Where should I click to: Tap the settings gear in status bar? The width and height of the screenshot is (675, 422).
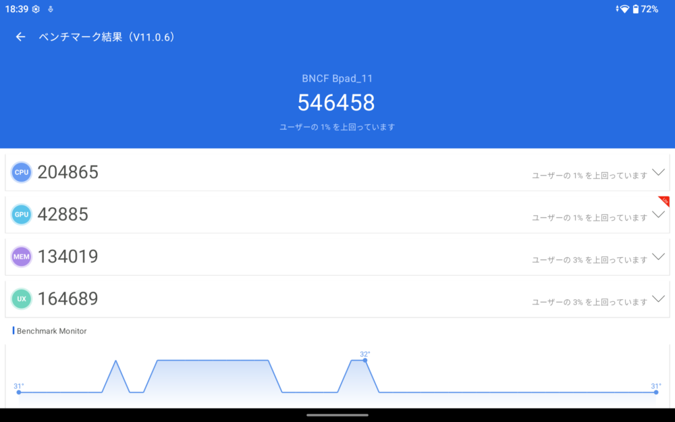pos(36,9)
